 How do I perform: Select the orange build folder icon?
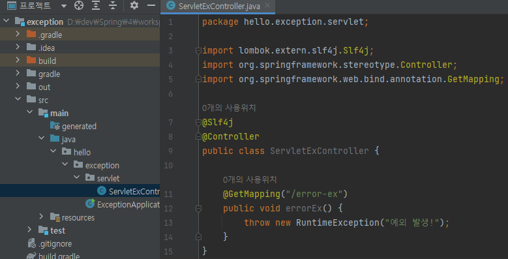(x=31, y=60)
